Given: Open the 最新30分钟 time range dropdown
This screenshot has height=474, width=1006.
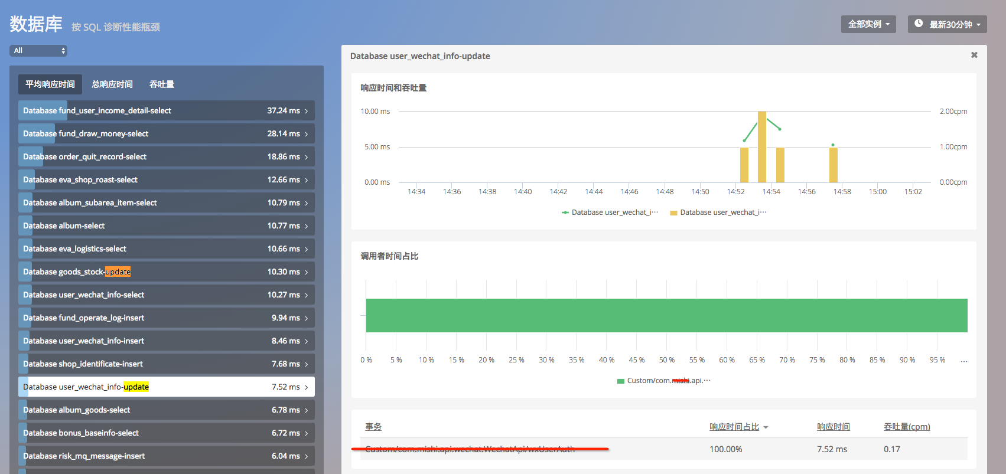Looking at the screenshot, I should [x=948, y=24].
